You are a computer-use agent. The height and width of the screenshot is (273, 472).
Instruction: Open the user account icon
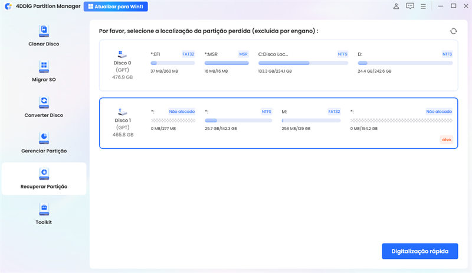pos(395,6)
